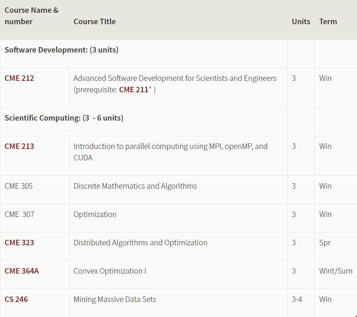Open the CME 323 course link
Image resolution: width=357 pixels, height=317 pixels.
coord(19,243)
